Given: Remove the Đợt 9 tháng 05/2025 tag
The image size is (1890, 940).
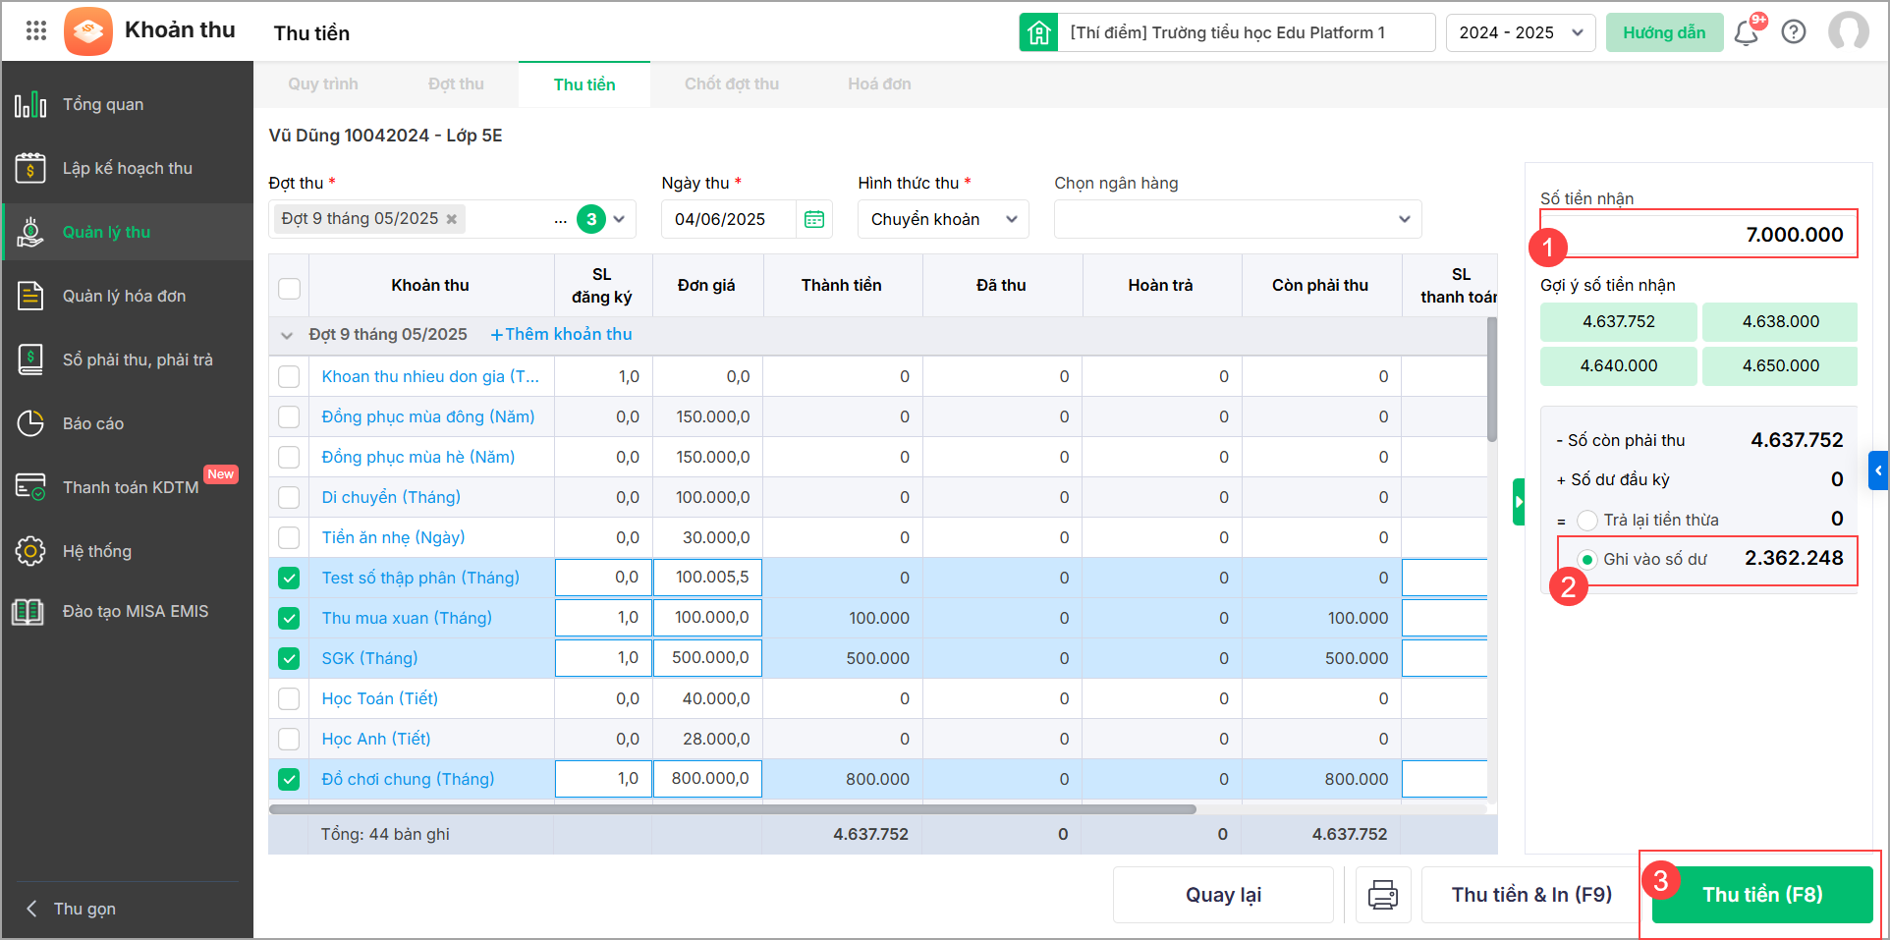Looking at the screenshot, I should (452, 219).
